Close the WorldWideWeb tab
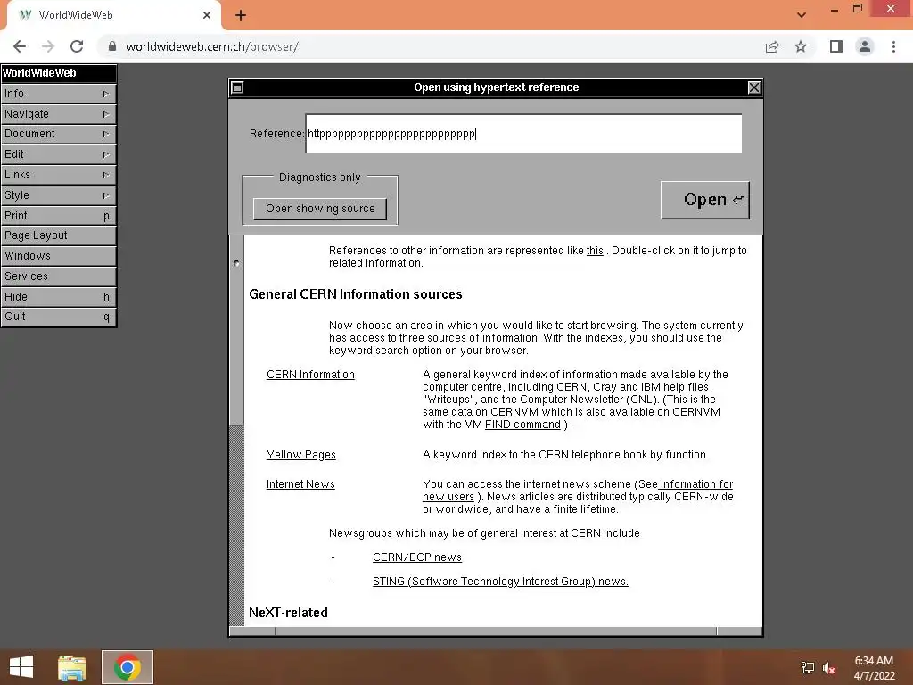This screenshot has width=913, height=685. pyautogui.click(x=207, y=15)
